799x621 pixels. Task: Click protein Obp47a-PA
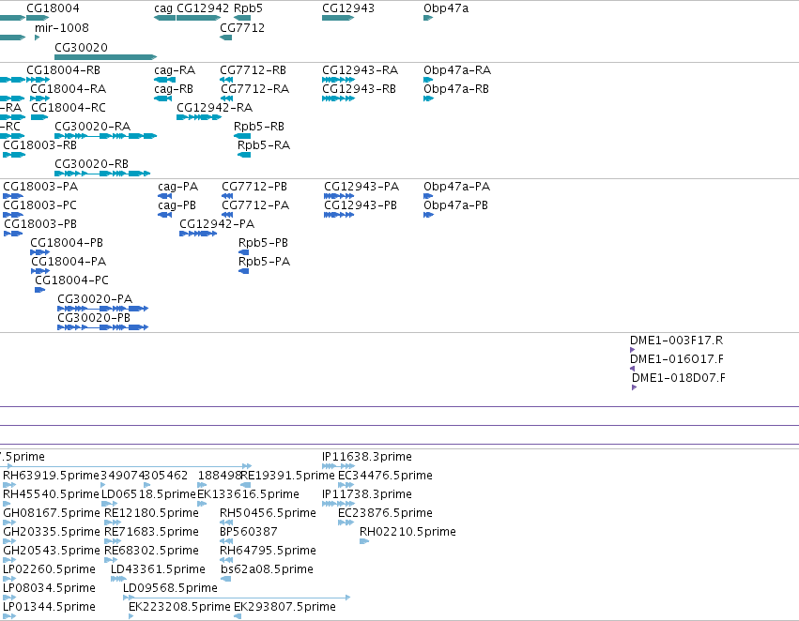(x=456, y=187)
